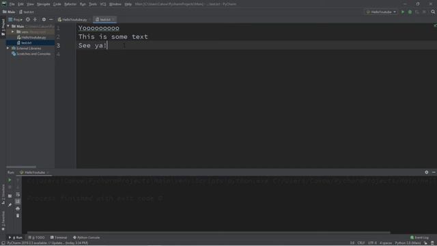The image size is (437, 246).
Task: Click test.txt breadcrumb in navigation bar
Action: pos(27,12)
